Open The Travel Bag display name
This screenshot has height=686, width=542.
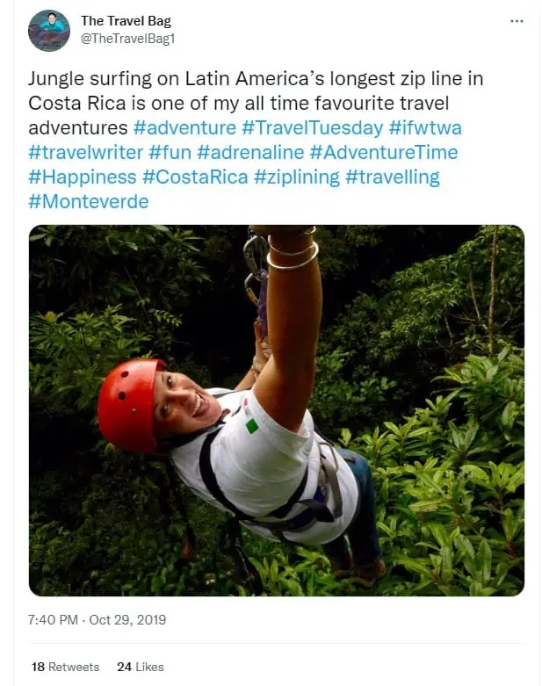tap(126, 20)
